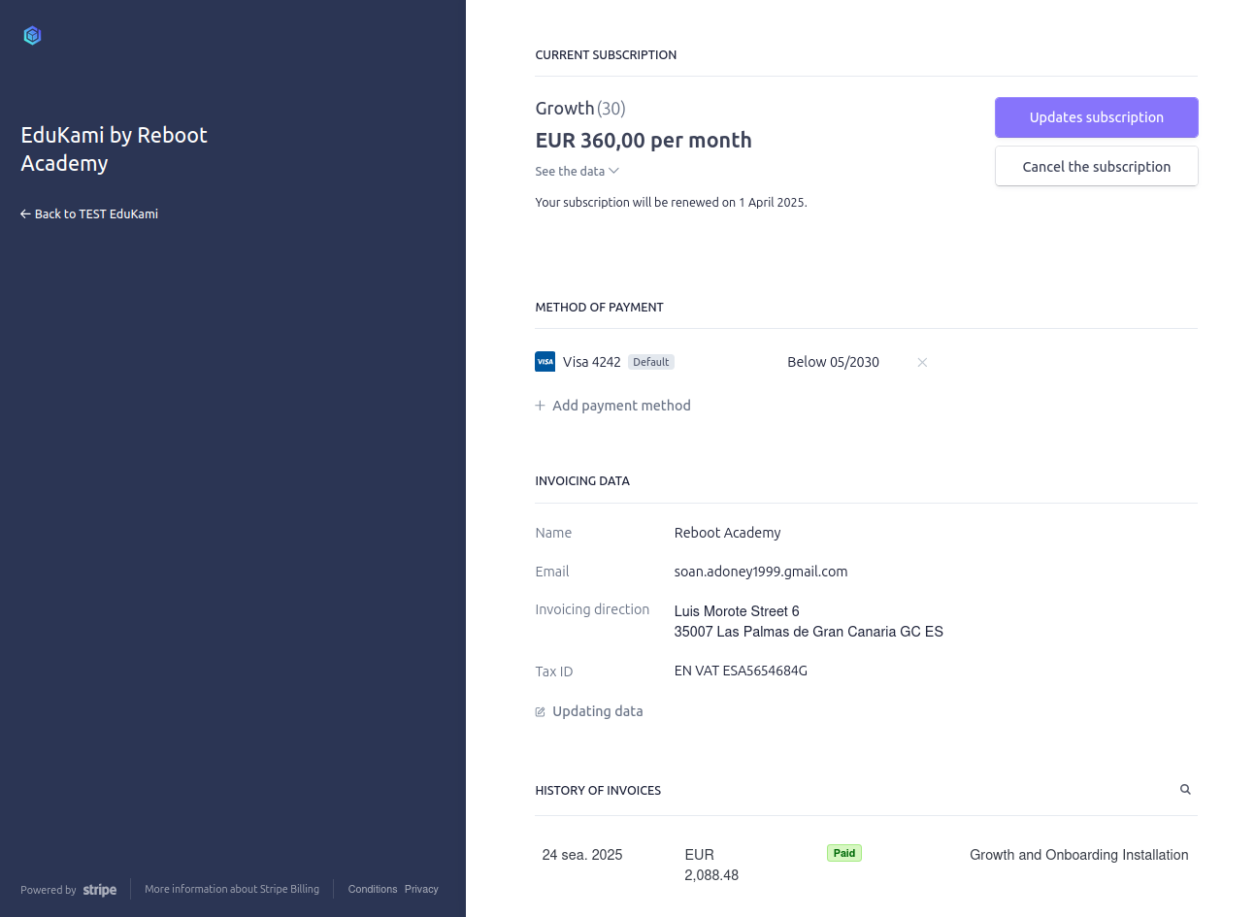Click the Add payment method link
The image size is (1255, 917).
[x=621, y=406]
